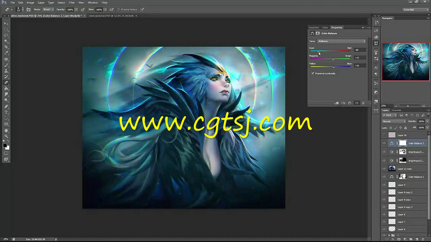This screenshot has height=242, width=431.
Task: Click the airbrush mode icon
Action: click(112, 9)
